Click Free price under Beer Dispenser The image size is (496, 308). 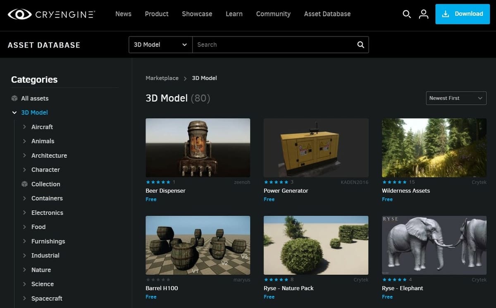coord(151,199)
